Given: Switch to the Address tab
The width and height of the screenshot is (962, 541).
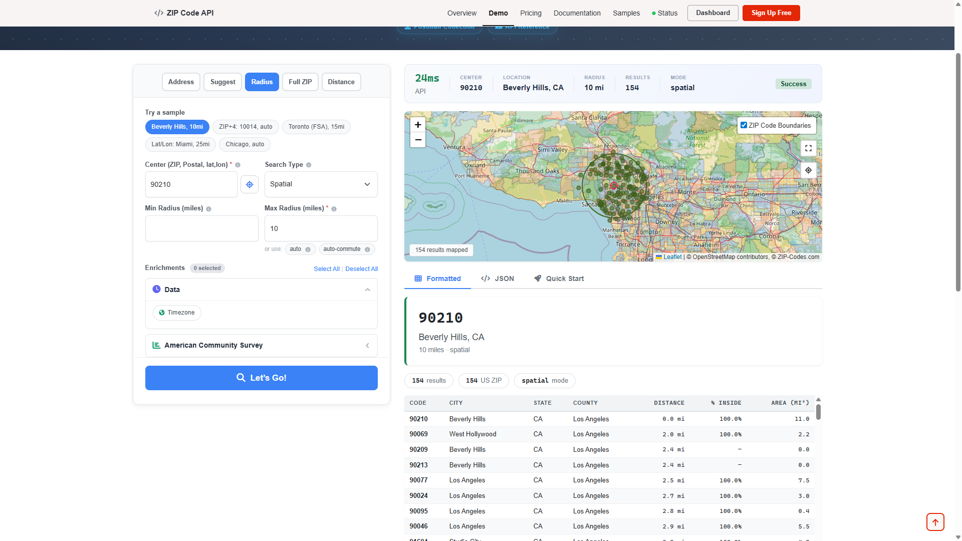Looking at the screenshot, I should [x=181, y=82].
